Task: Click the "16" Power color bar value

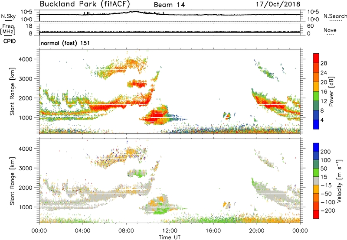Action: click(x=324, y=91)
